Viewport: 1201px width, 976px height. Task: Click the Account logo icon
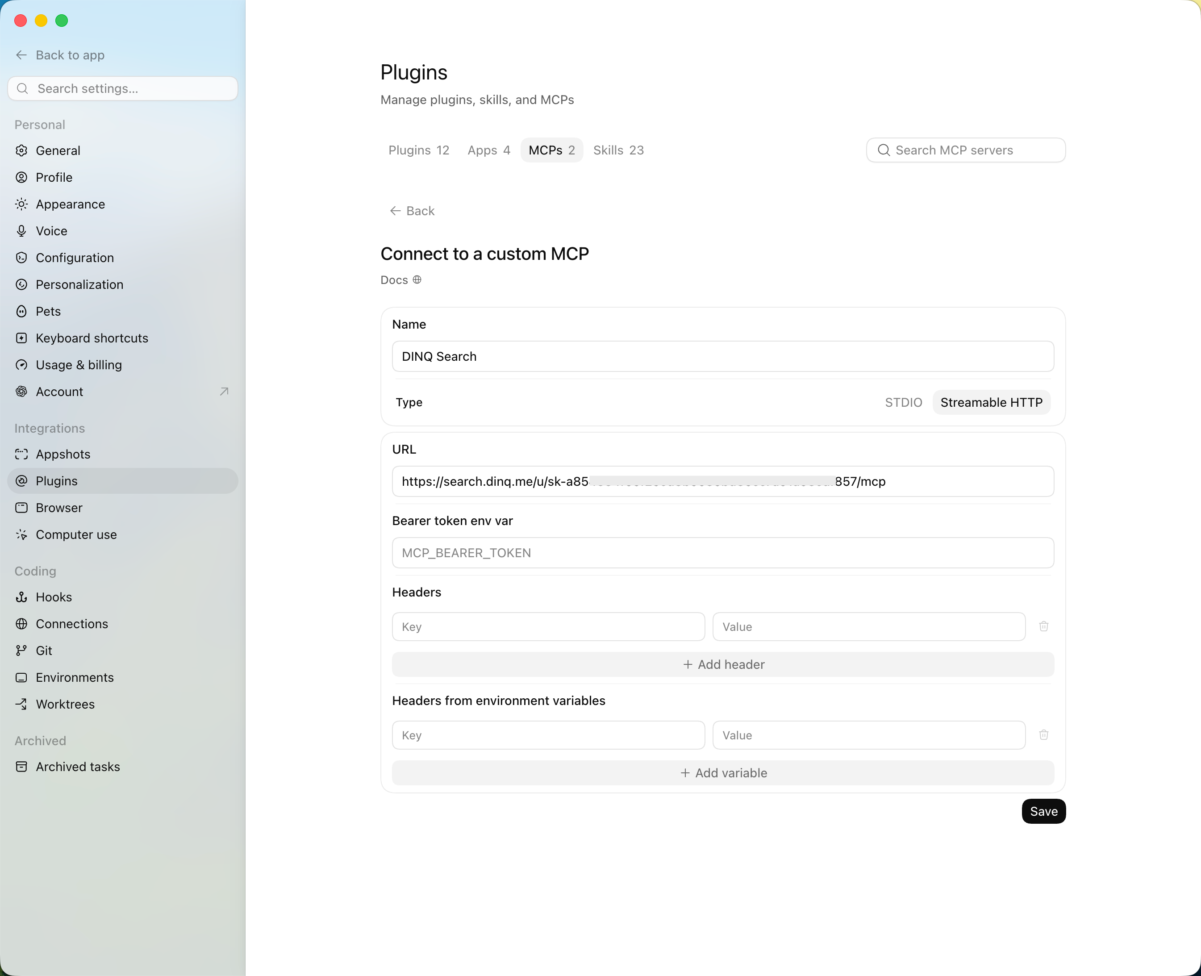point(21,392)
